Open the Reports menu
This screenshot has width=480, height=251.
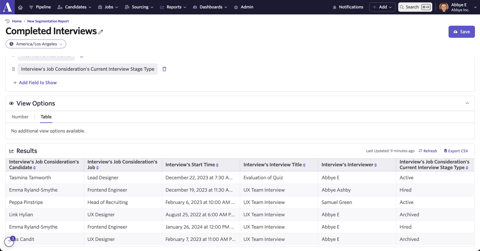point(173,7)
